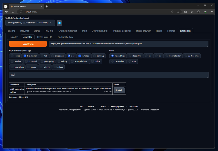218x151 pixels.
Task: Open the PNG Info tab
Action: click(x=49, y=31)
